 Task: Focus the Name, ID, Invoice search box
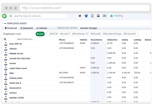(x=39, y=16)
